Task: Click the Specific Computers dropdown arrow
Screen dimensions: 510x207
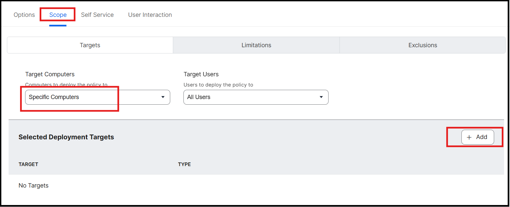Action: coord(163,97)
